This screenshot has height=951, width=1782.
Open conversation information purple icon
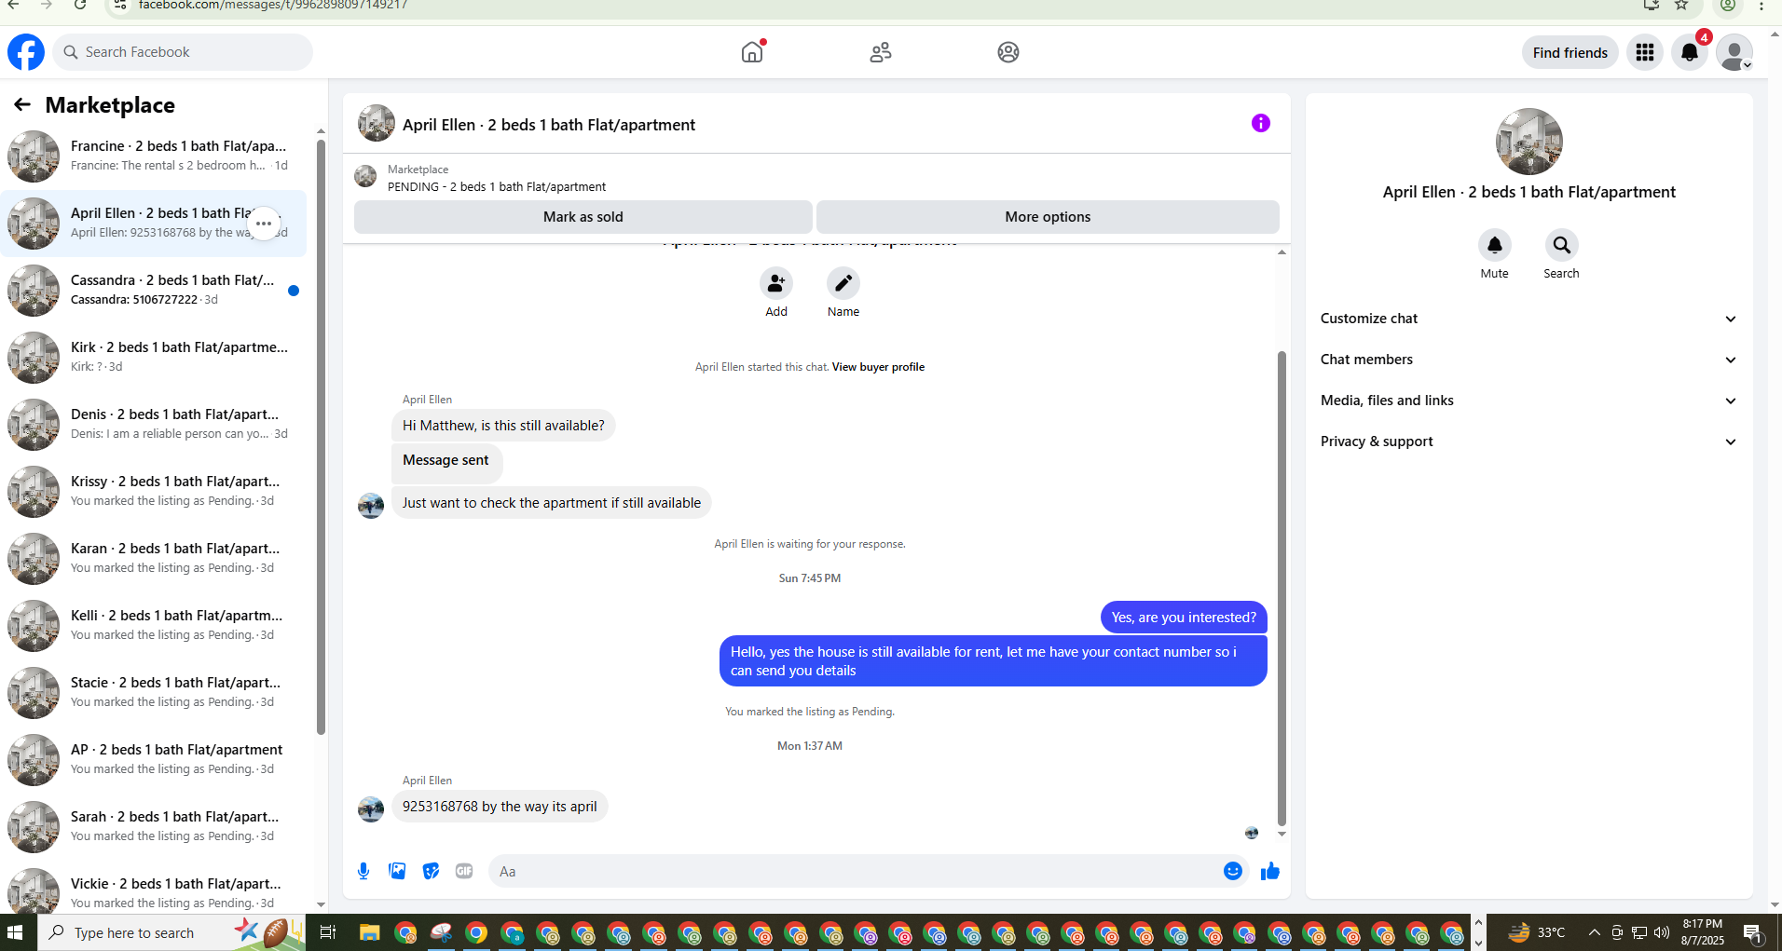(x=1261, y=123)
